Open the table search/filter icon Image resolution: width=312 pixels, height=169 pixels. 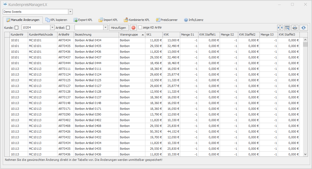pos(287,27)
